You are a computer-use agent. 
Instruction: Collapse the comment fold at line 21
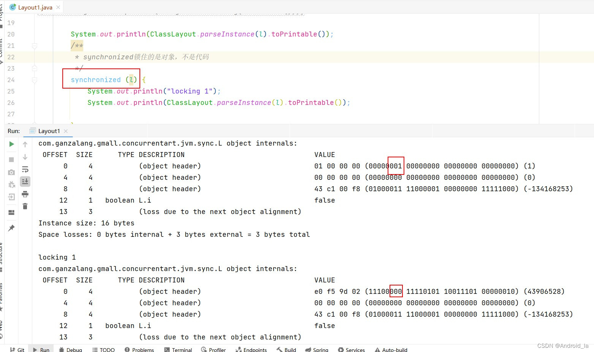coord(35,46)
